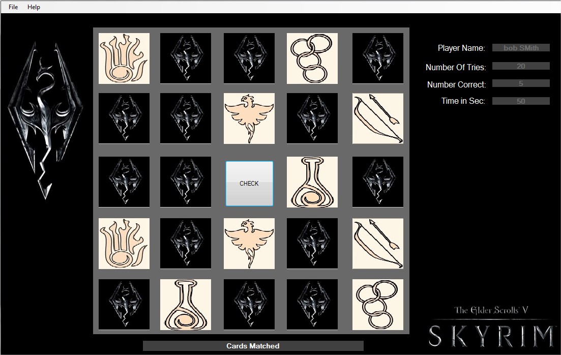
Task: Pick the phoenix card directly below CHECK
Action: click(249, 244)
